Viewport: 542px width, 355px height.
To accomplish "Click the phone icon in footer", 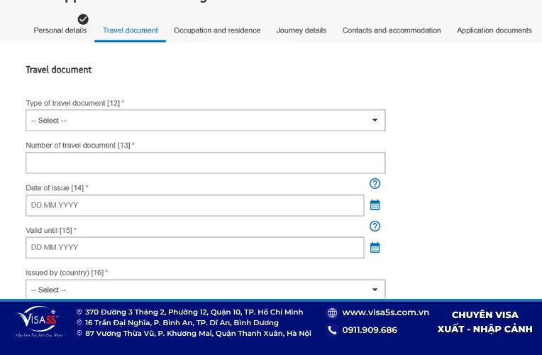I will click(x=332, y=330).
